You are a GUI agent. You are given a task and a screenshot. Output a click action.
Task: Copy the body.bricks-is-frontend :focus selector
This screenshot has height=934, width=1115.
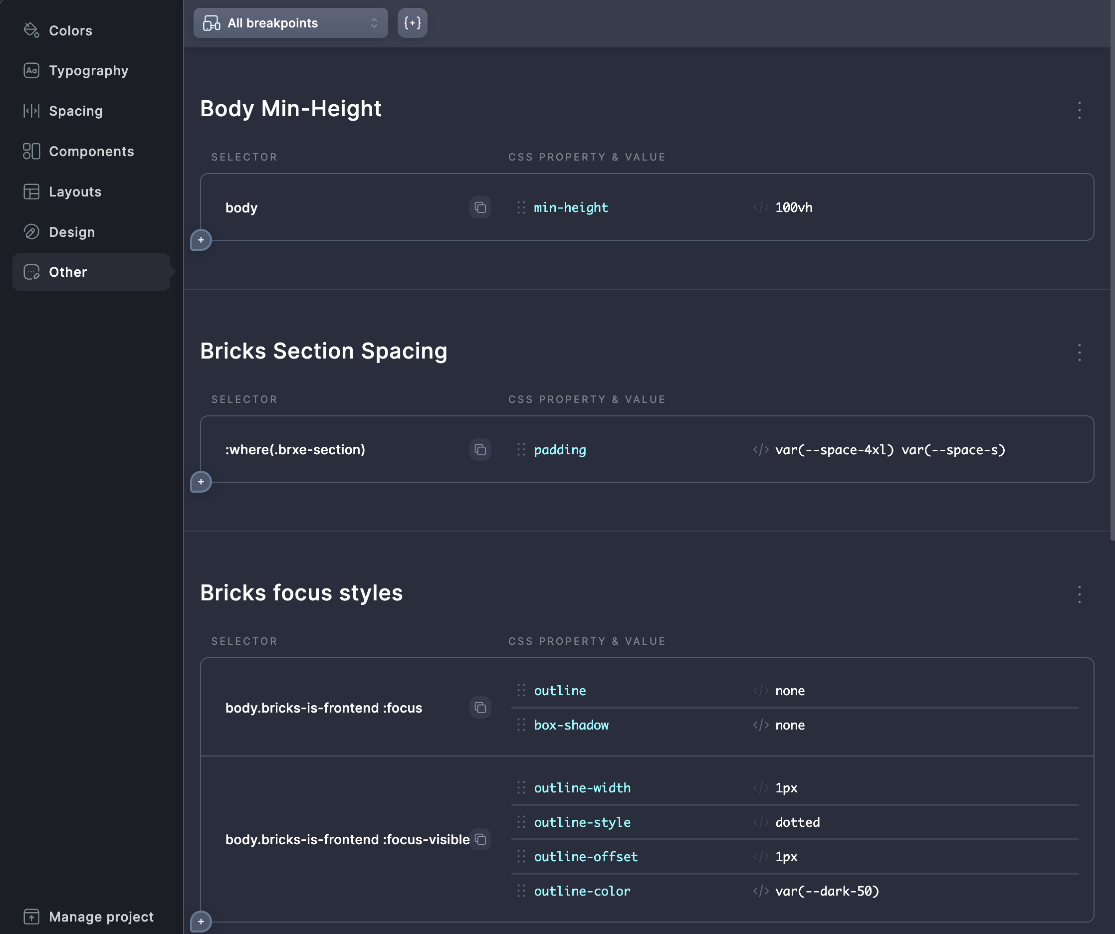(x=479, y=708)
